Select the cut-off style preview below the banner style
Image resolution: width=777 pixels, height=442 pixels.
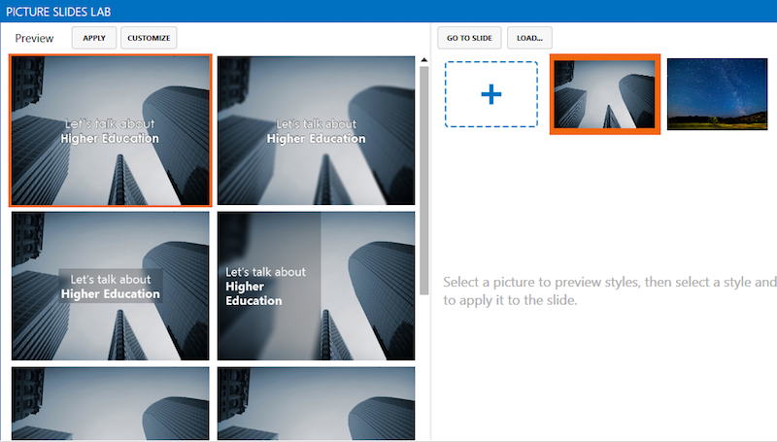point(110,403)
